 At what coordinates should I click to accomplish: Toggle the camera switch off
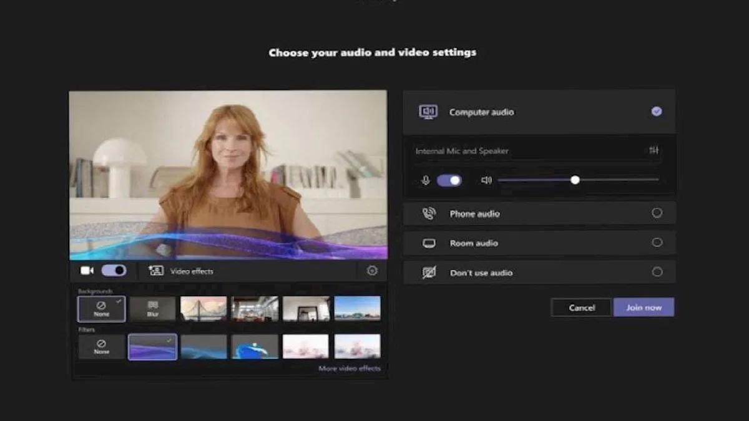(114, 271)
